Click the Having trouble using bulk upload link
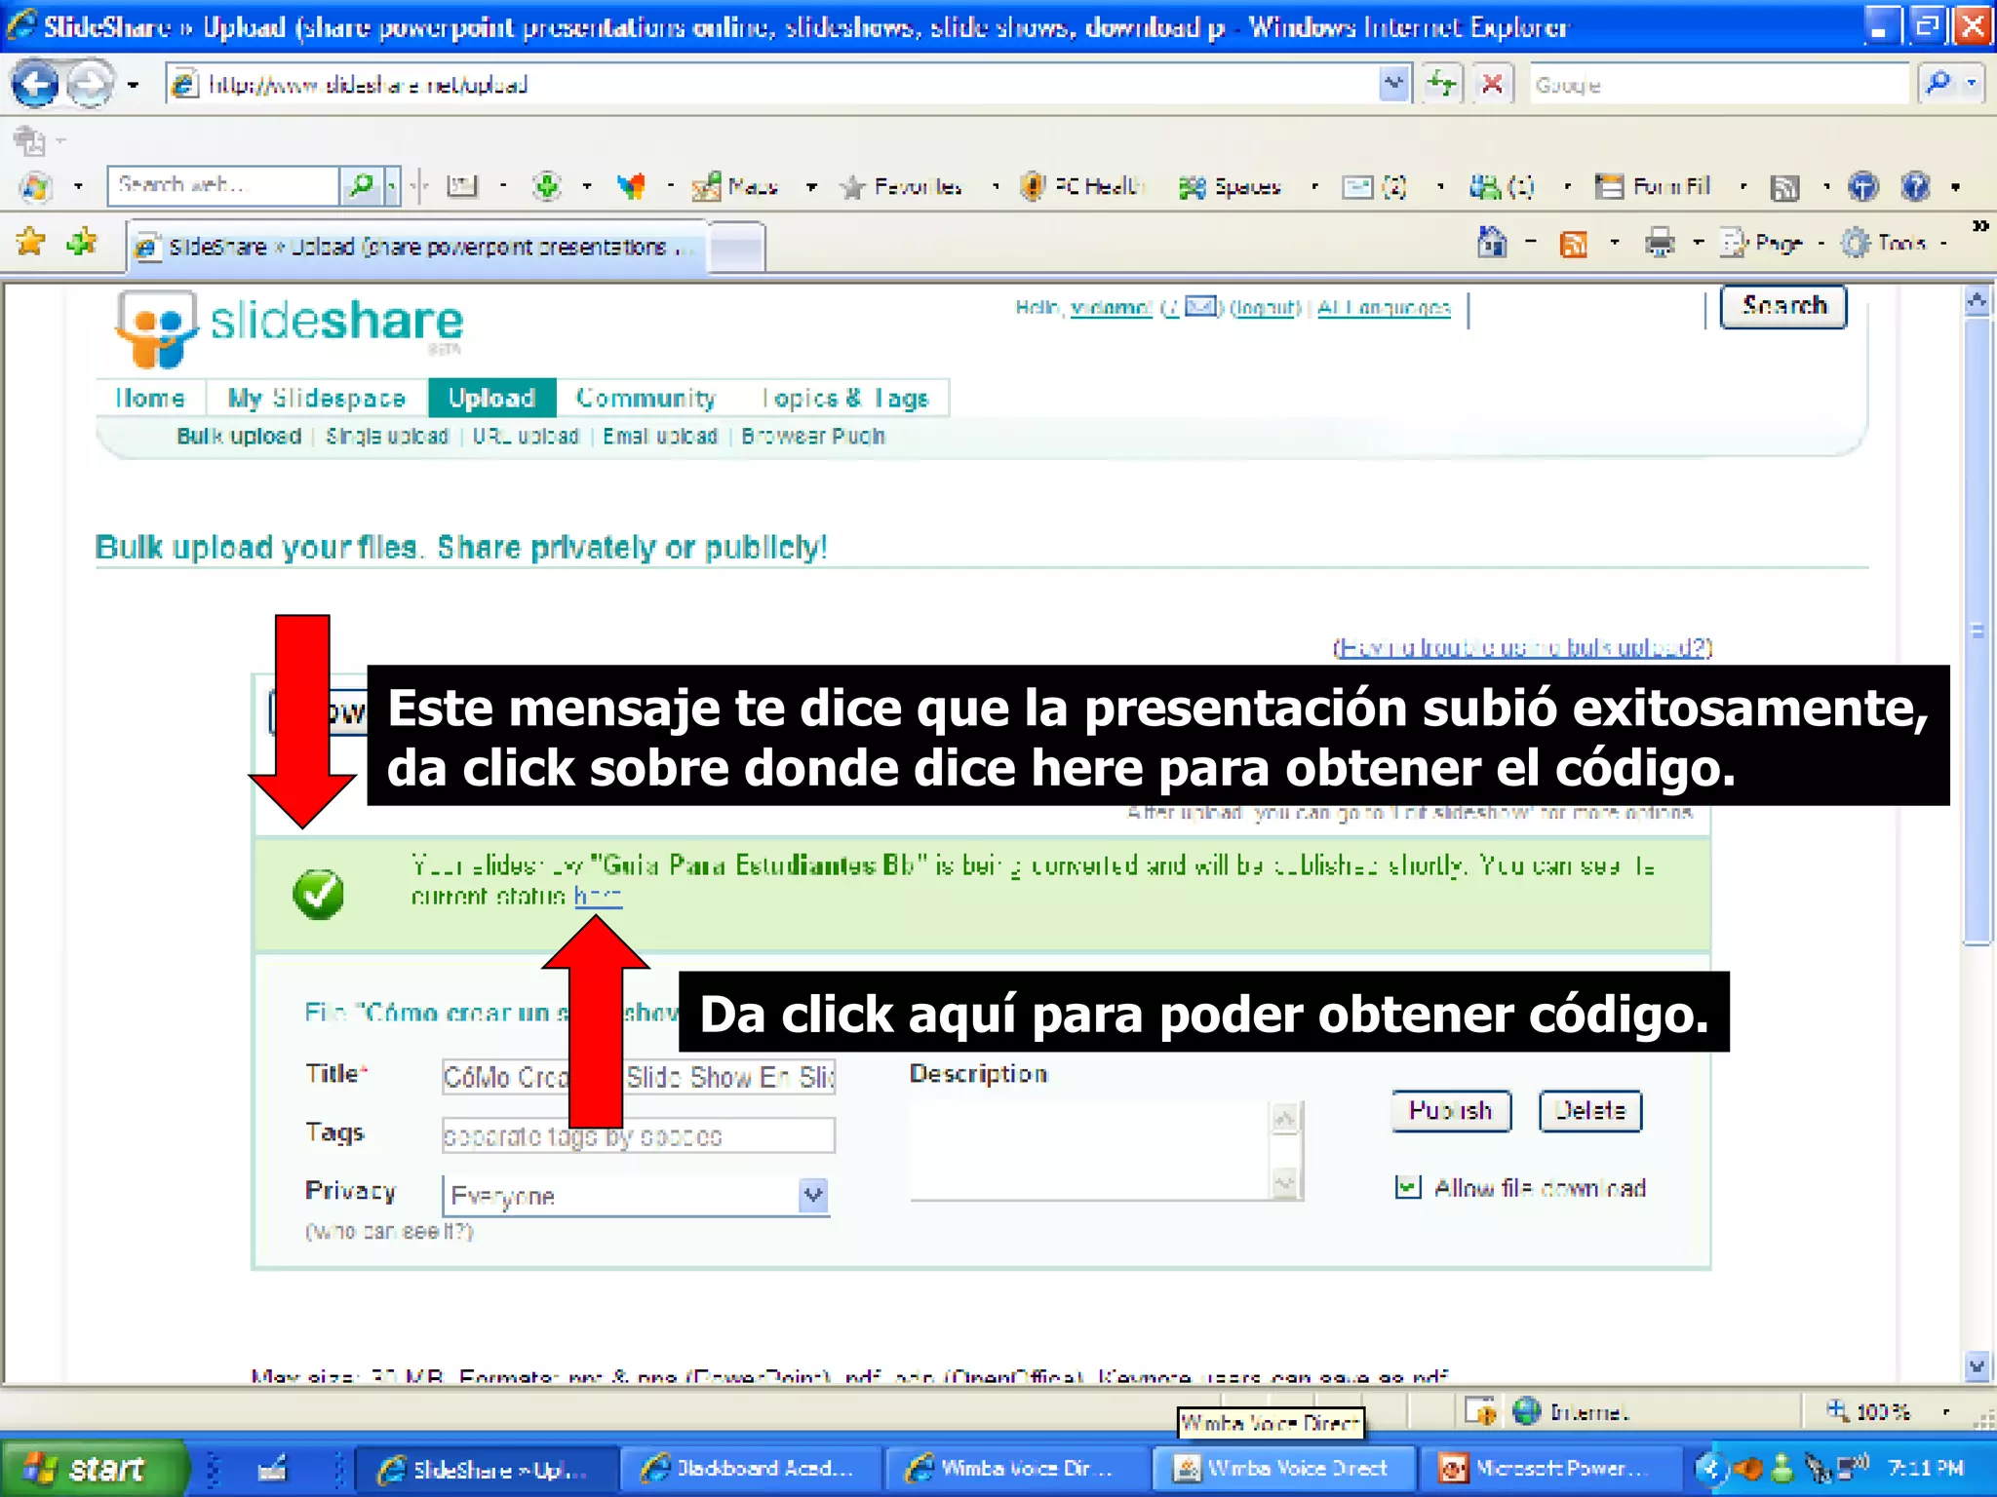1997x1497 pixels. (x=1522, y=647)
